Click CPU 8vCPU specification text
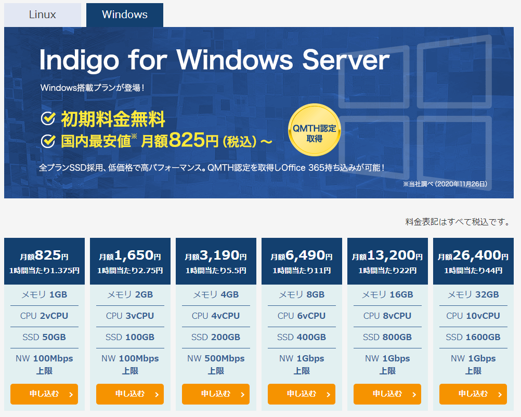521x417 pixels. click(x=387, y=316)
